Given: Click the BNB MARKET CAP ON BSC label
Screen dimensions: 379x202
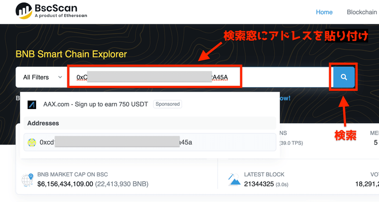Looking at the screenshot, I should 72,174.
